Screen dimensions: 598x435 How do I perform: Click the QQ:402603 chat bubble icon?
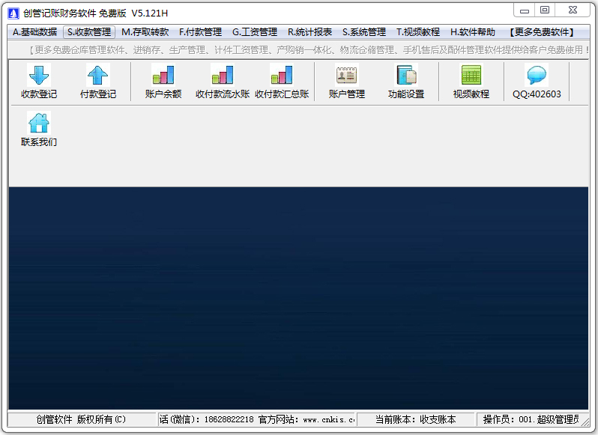[x=537, y=75]
